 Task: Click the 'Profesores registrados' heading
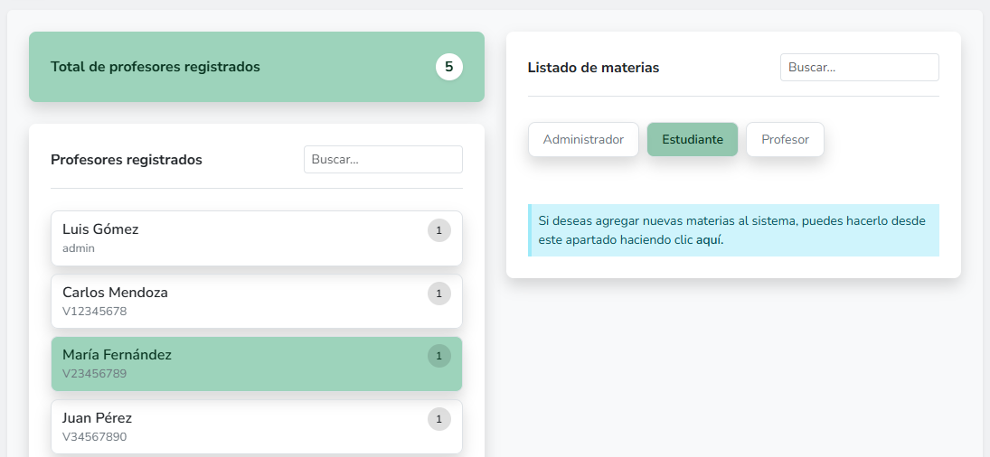(x=127, y=160)
